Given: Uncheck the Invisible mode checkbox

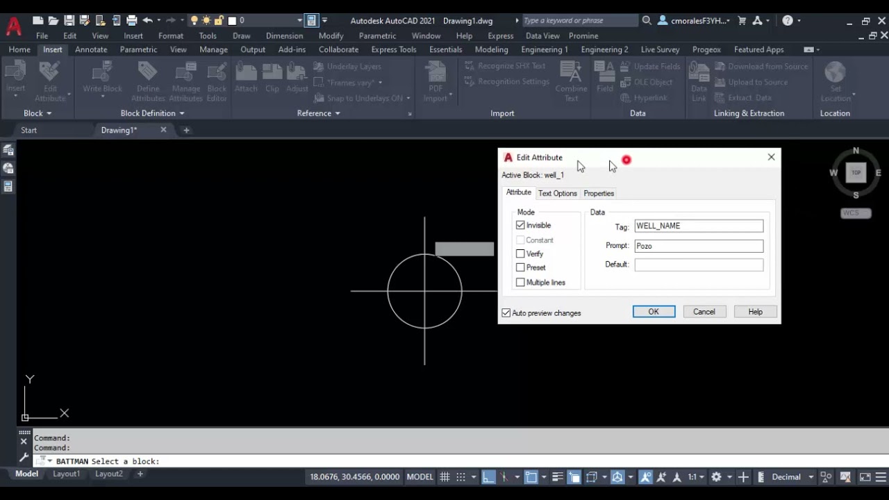Looking at the screenshot, I should [520, 225].
